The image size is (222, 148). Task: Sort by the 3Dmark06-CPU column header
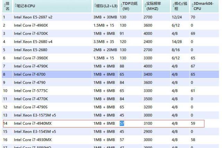pos(204,6)
